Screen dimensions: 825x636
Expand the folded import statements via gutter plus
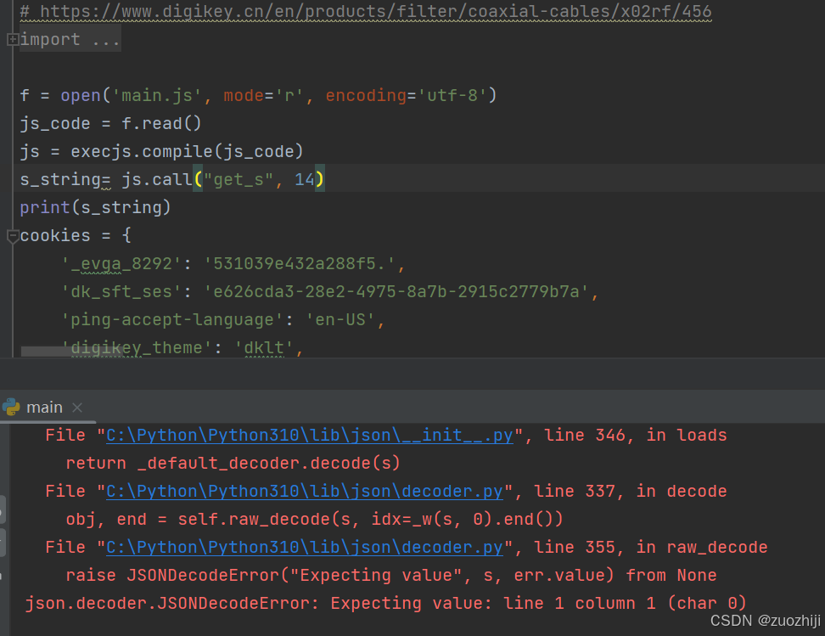click(x=12, y=39)
